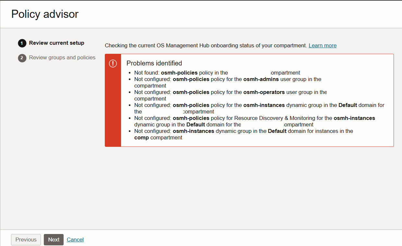This screenshot has width=402, height=246.
Task: Click the 'Checking the current OS Management Hub' sentence
Action: coord(206,45)
